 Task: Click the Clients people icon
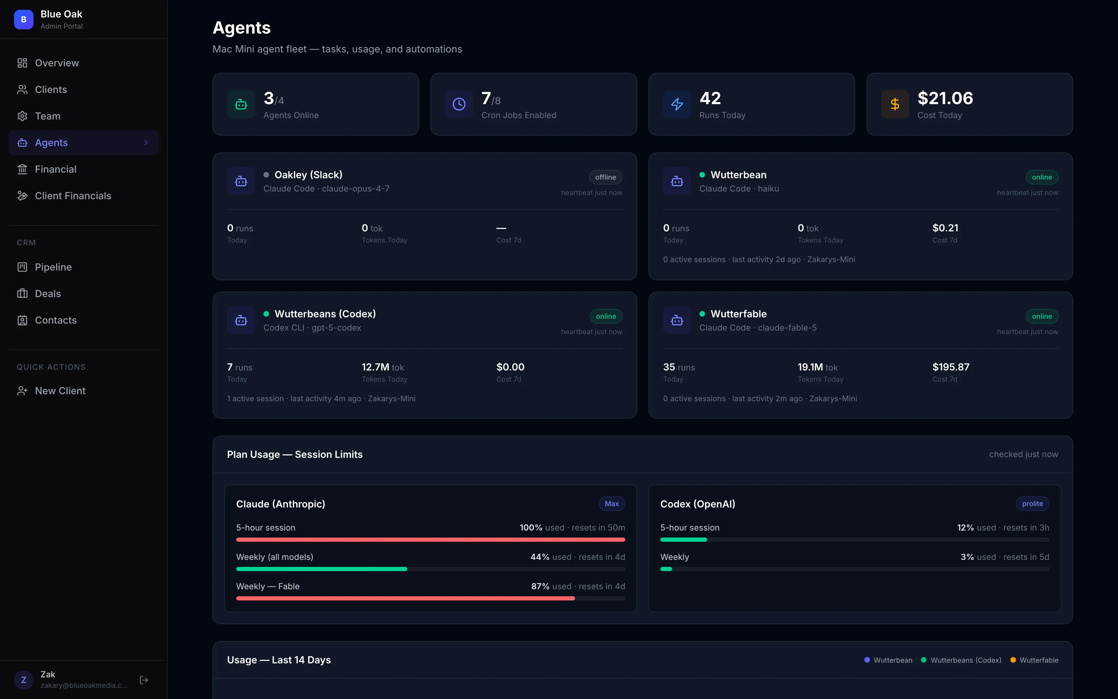(22, 90)
